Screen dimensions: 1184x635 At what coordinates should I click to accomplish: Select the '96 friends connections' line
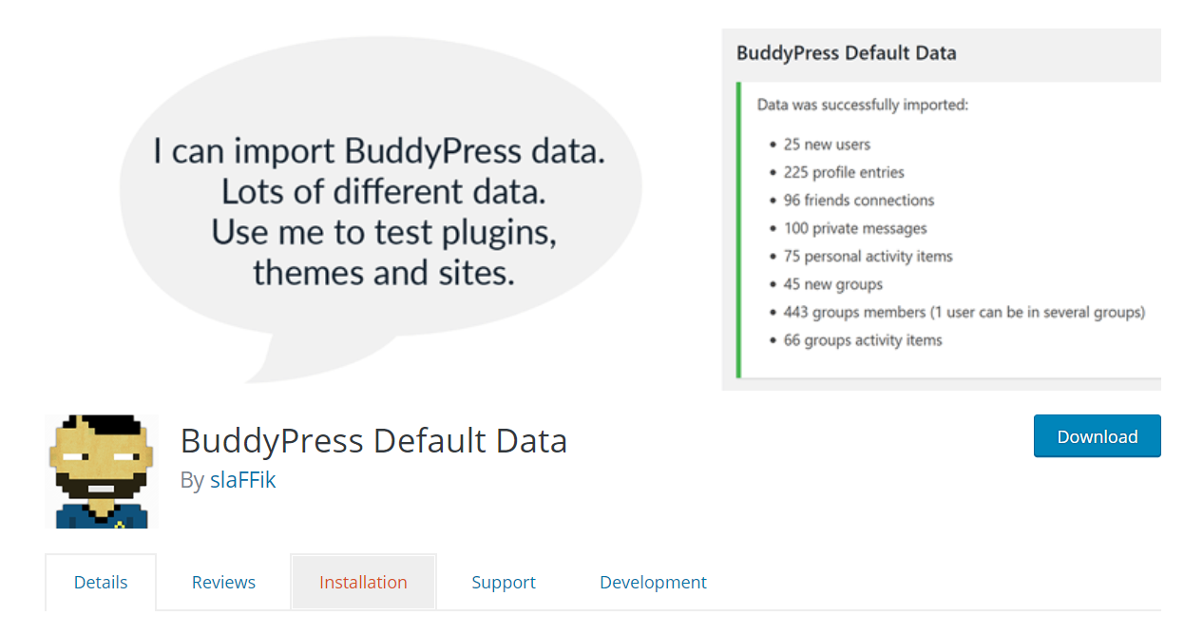coord(859,201)
